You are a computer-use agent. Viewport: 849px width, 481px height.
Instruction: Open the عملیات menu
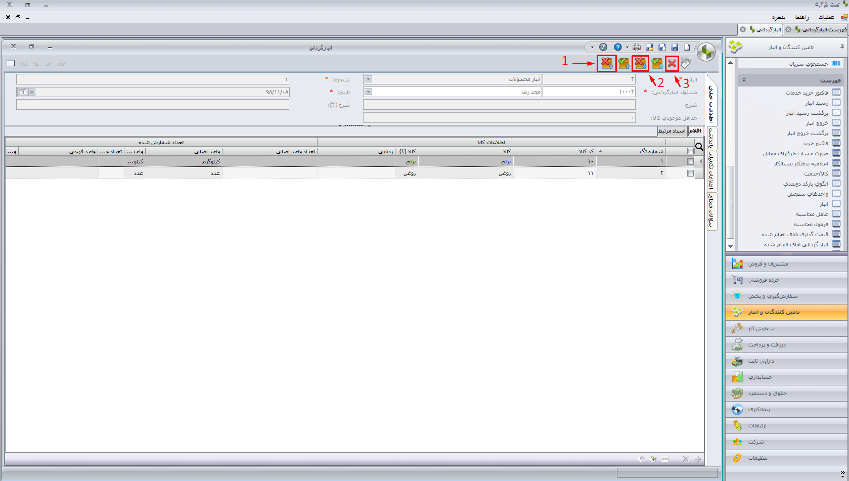826,17
